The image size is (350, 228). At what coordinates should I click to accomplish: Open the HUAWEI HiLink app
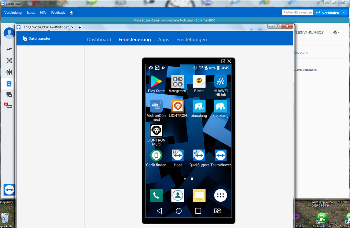(x=220, y=85)
